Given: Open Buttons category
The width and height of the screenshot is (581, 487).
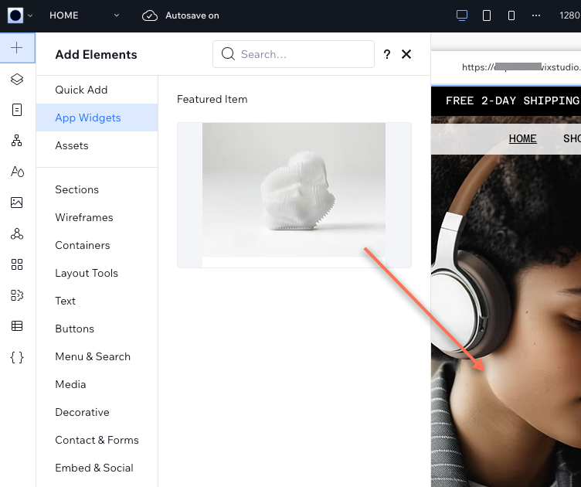Looking at the screenshot, I should [97, 329].
